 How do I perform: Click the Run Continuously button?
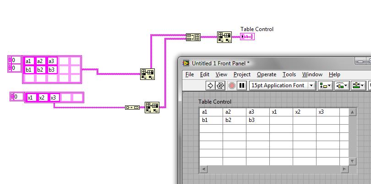[x=220, y=85]
